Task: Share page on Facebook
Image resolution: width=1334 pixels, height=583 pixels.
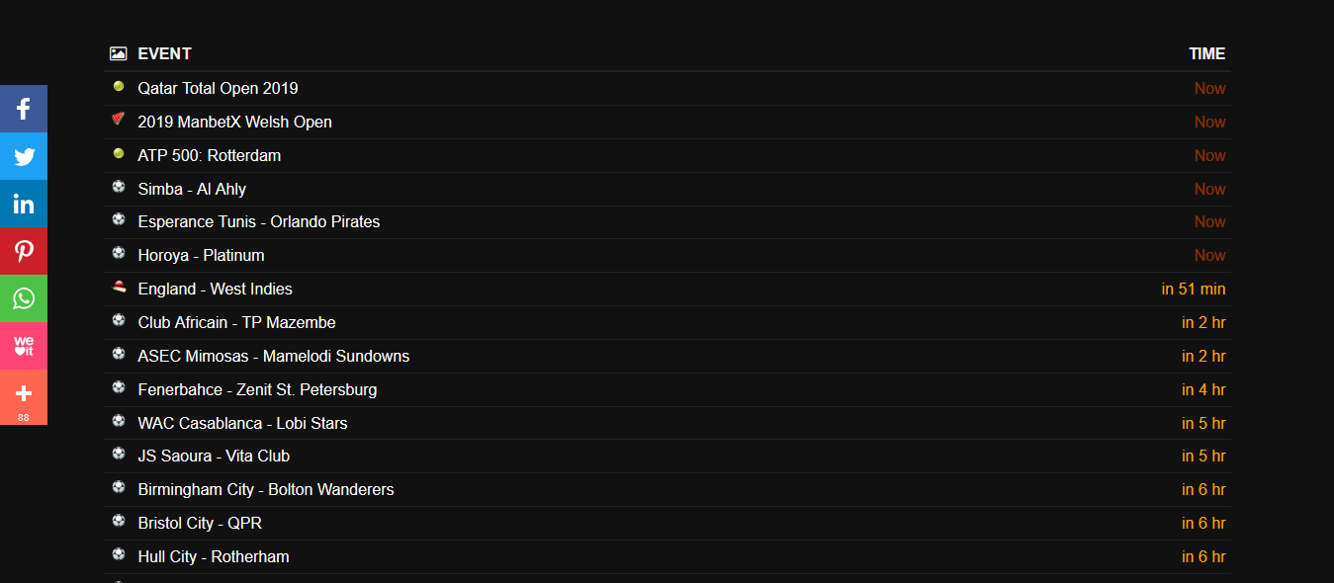Action: (x=24, y=109)
